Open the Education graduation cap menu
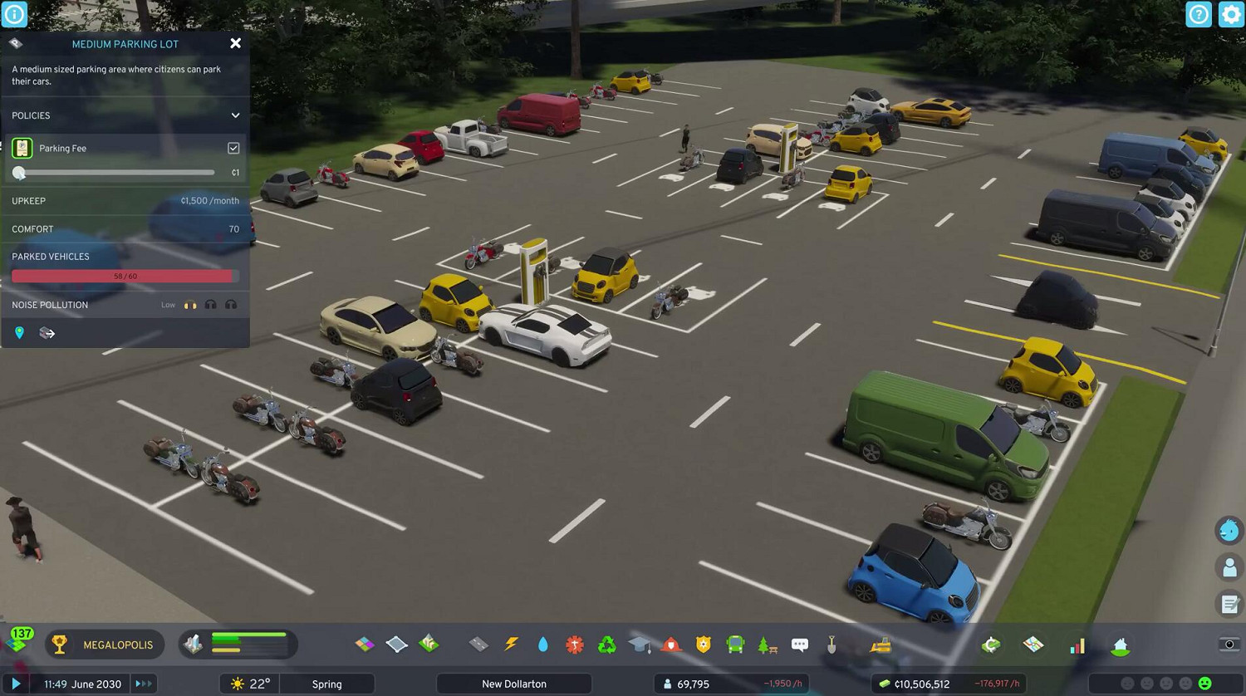This screenshot has width=1246, height=696. 640,645
